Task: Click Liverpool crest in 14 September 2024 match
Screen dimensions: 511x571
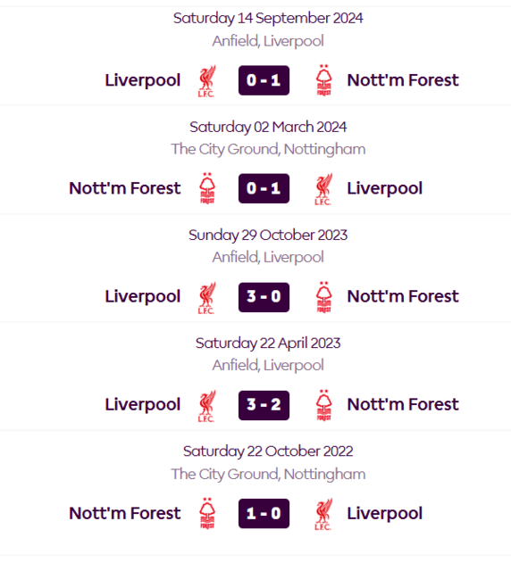Action: point(206,81)
